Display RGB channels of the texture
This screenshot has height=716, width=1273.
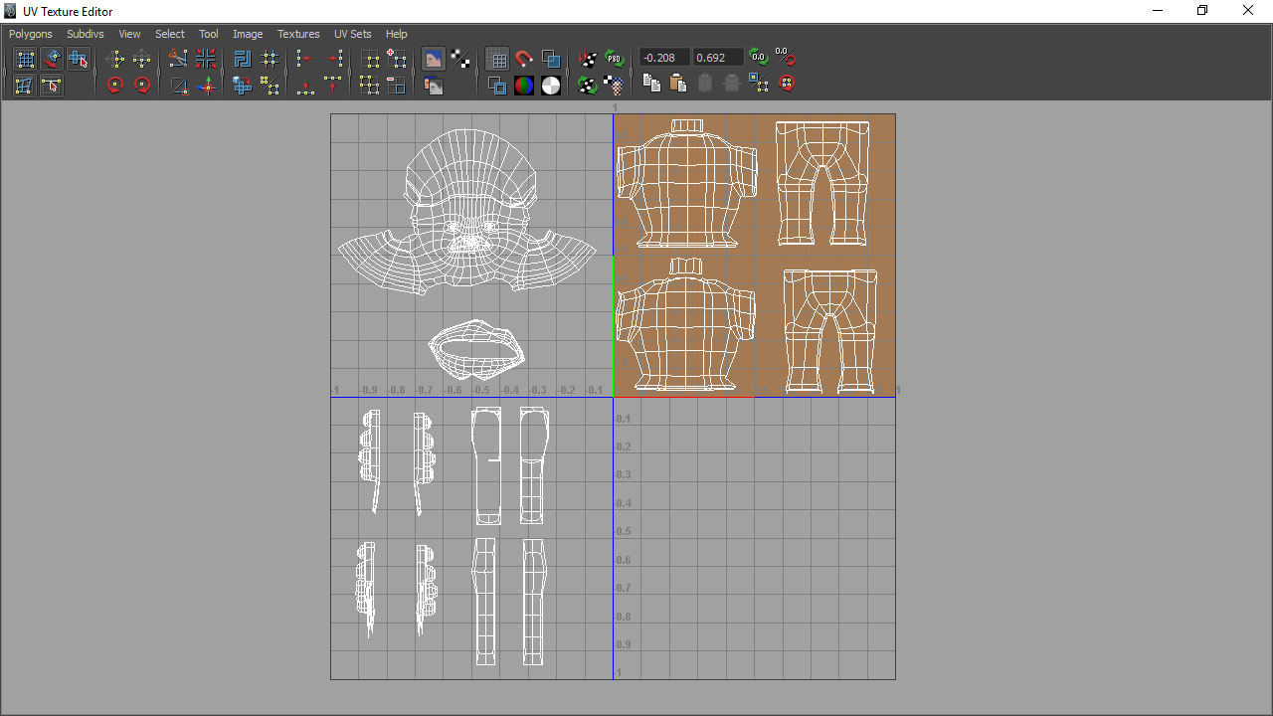522,85
